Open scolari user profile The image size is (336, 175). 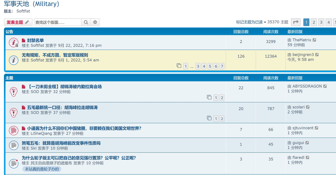point(298,107)
